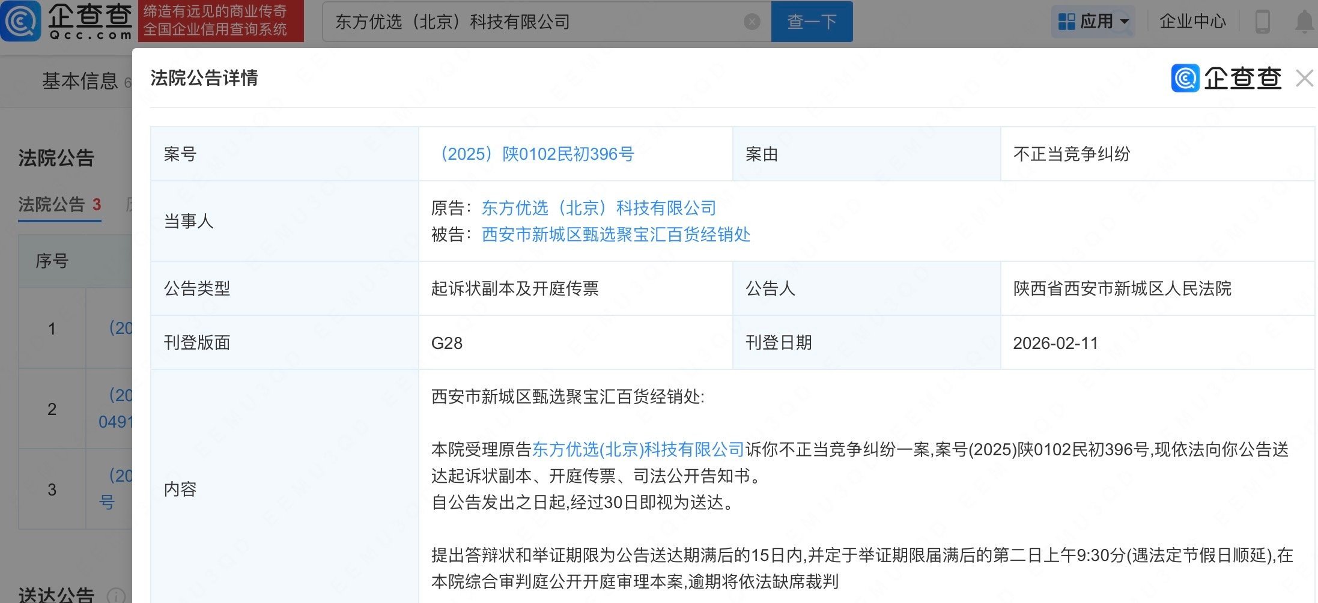
Task: Close the 法院公告详情 modal
Action: pyautogui.click(x=1303, y=78)
